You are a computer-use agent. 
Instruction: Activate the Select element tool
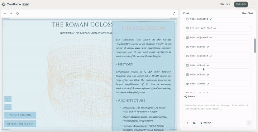pos(206,123)
